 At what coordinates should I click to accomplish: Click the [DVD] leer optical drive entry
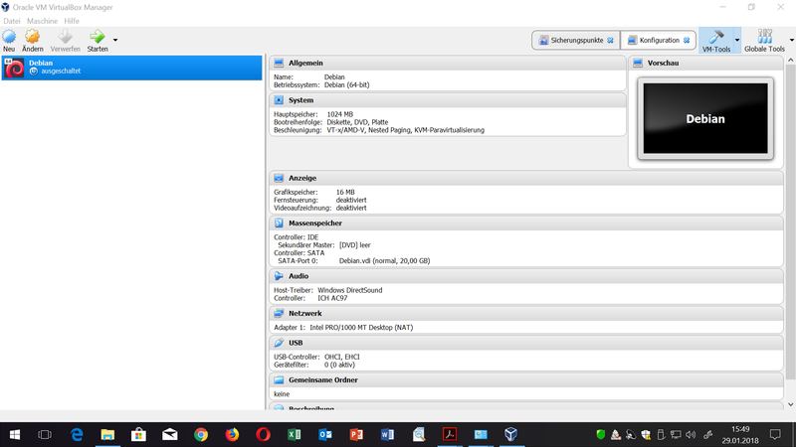point(355,244)
